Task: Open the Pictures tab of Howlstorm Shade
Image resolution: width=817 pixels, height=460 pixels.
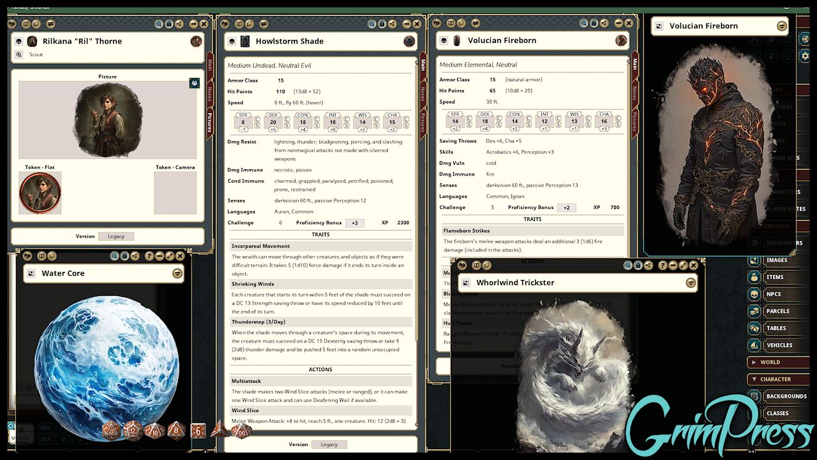Action: tap(422, 122)
